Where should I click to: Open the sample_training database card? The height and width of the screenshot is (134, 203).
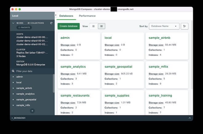(160, 95)
